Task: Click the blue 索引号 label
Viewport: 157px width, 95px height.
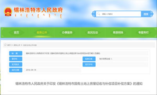Action: 16,59
